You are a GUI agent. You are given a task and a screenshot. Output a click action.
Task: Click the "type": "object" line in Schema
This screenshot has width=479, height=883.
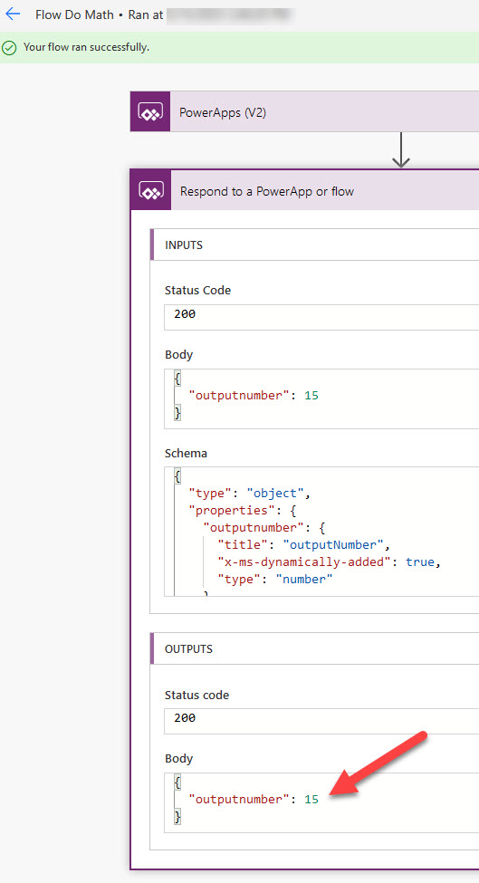250,494
